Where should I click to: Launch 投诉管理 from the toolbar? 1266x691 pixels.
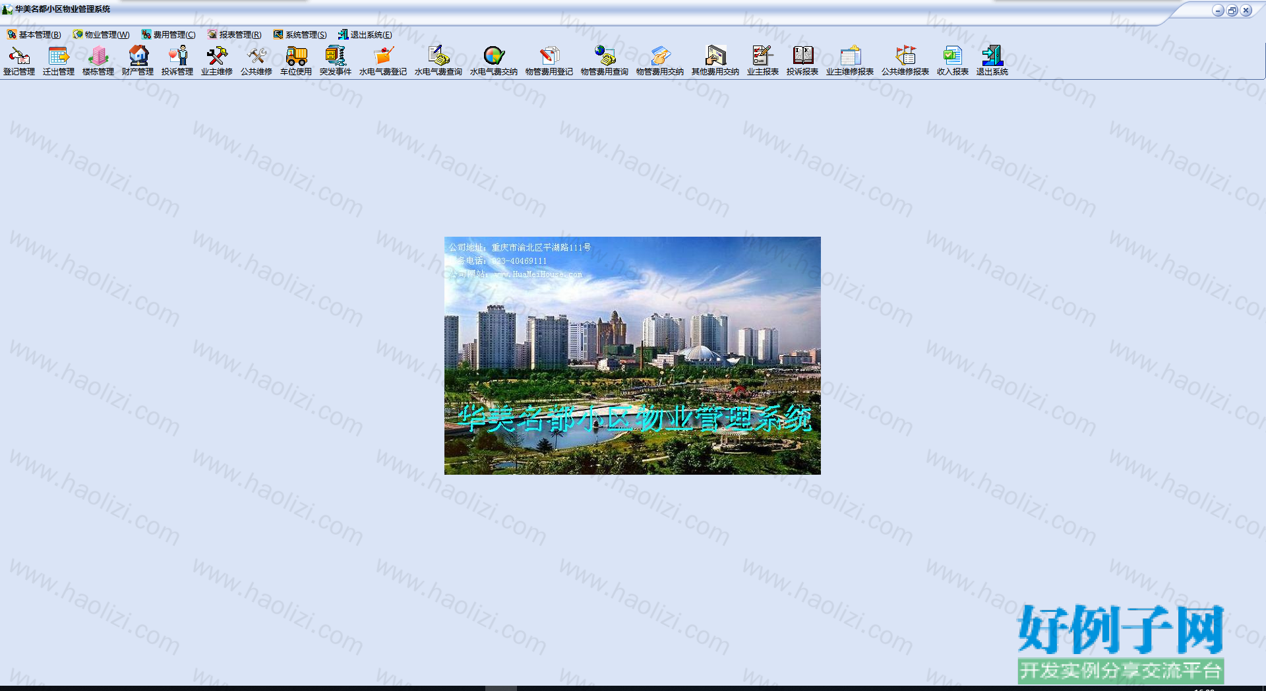click(x=177, y=61)
